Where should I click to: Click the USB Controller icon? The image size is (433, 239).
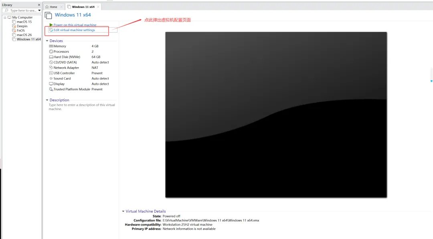point(51,73)
